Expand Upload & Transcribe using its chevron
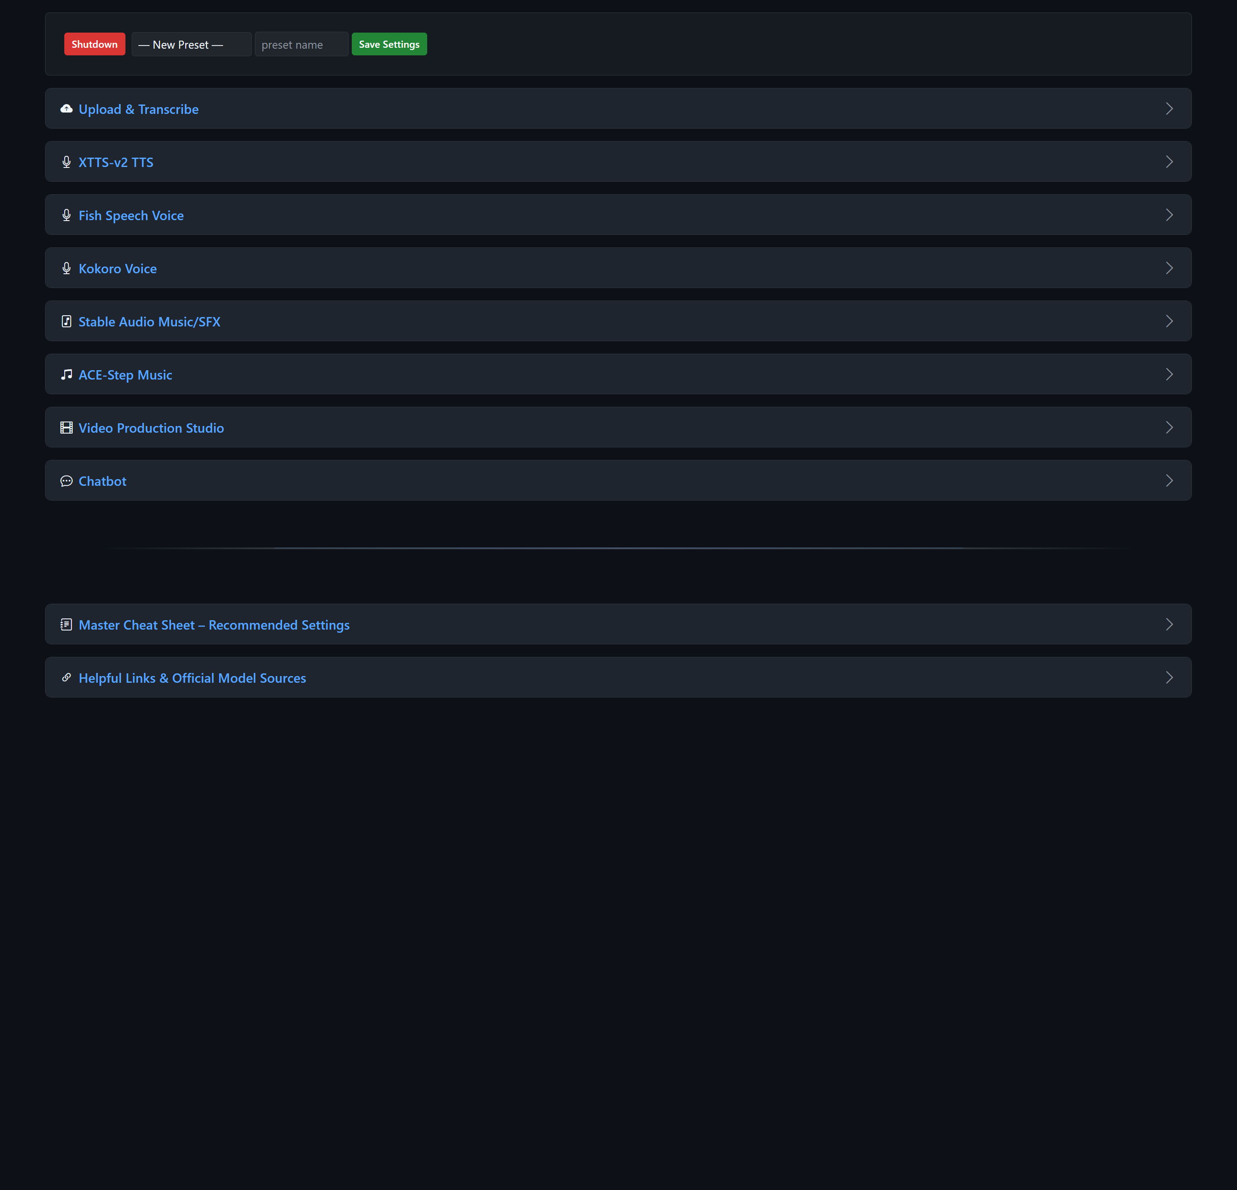Viewport: 1237px width, 1190px height. [1169, 109]
